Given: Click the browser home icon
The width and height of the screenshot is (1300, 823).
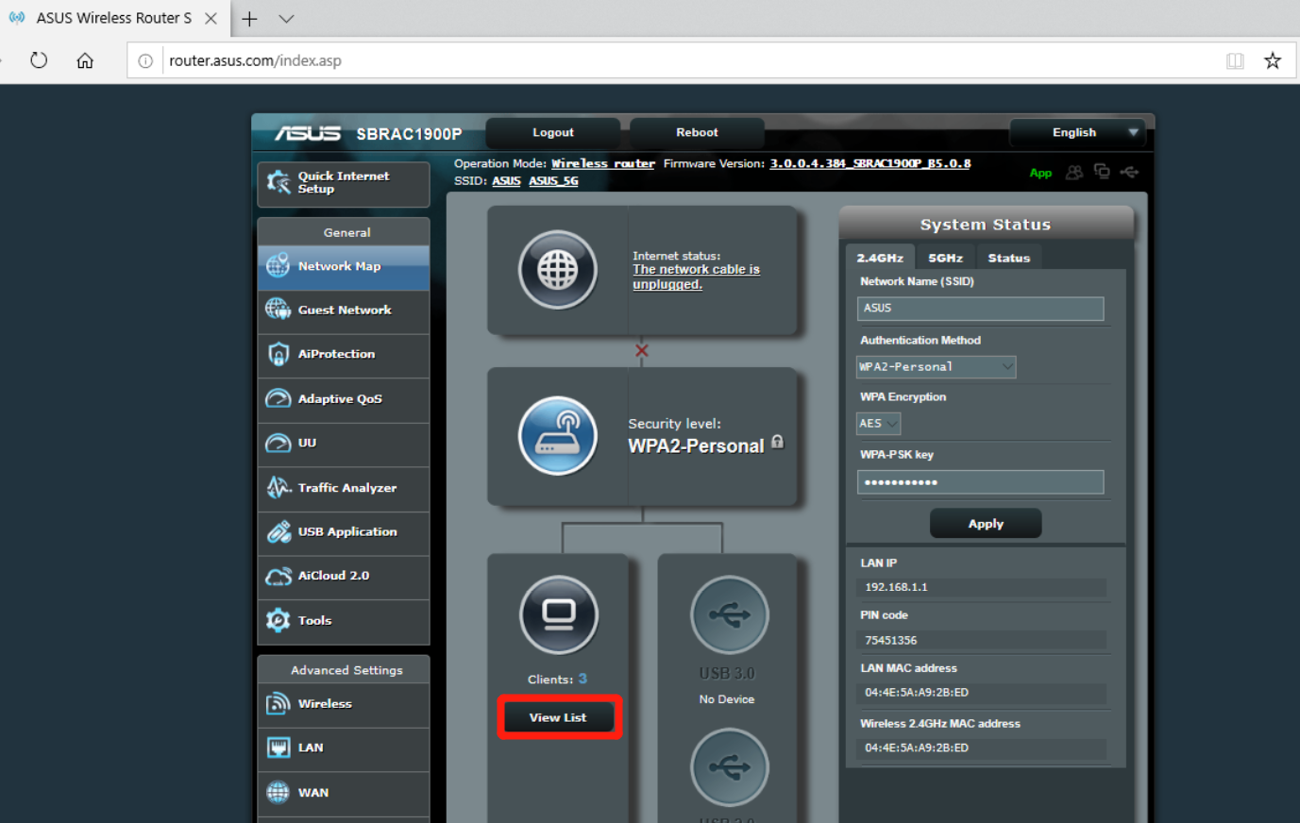Looking at the screenshot, I should point(85,60).
